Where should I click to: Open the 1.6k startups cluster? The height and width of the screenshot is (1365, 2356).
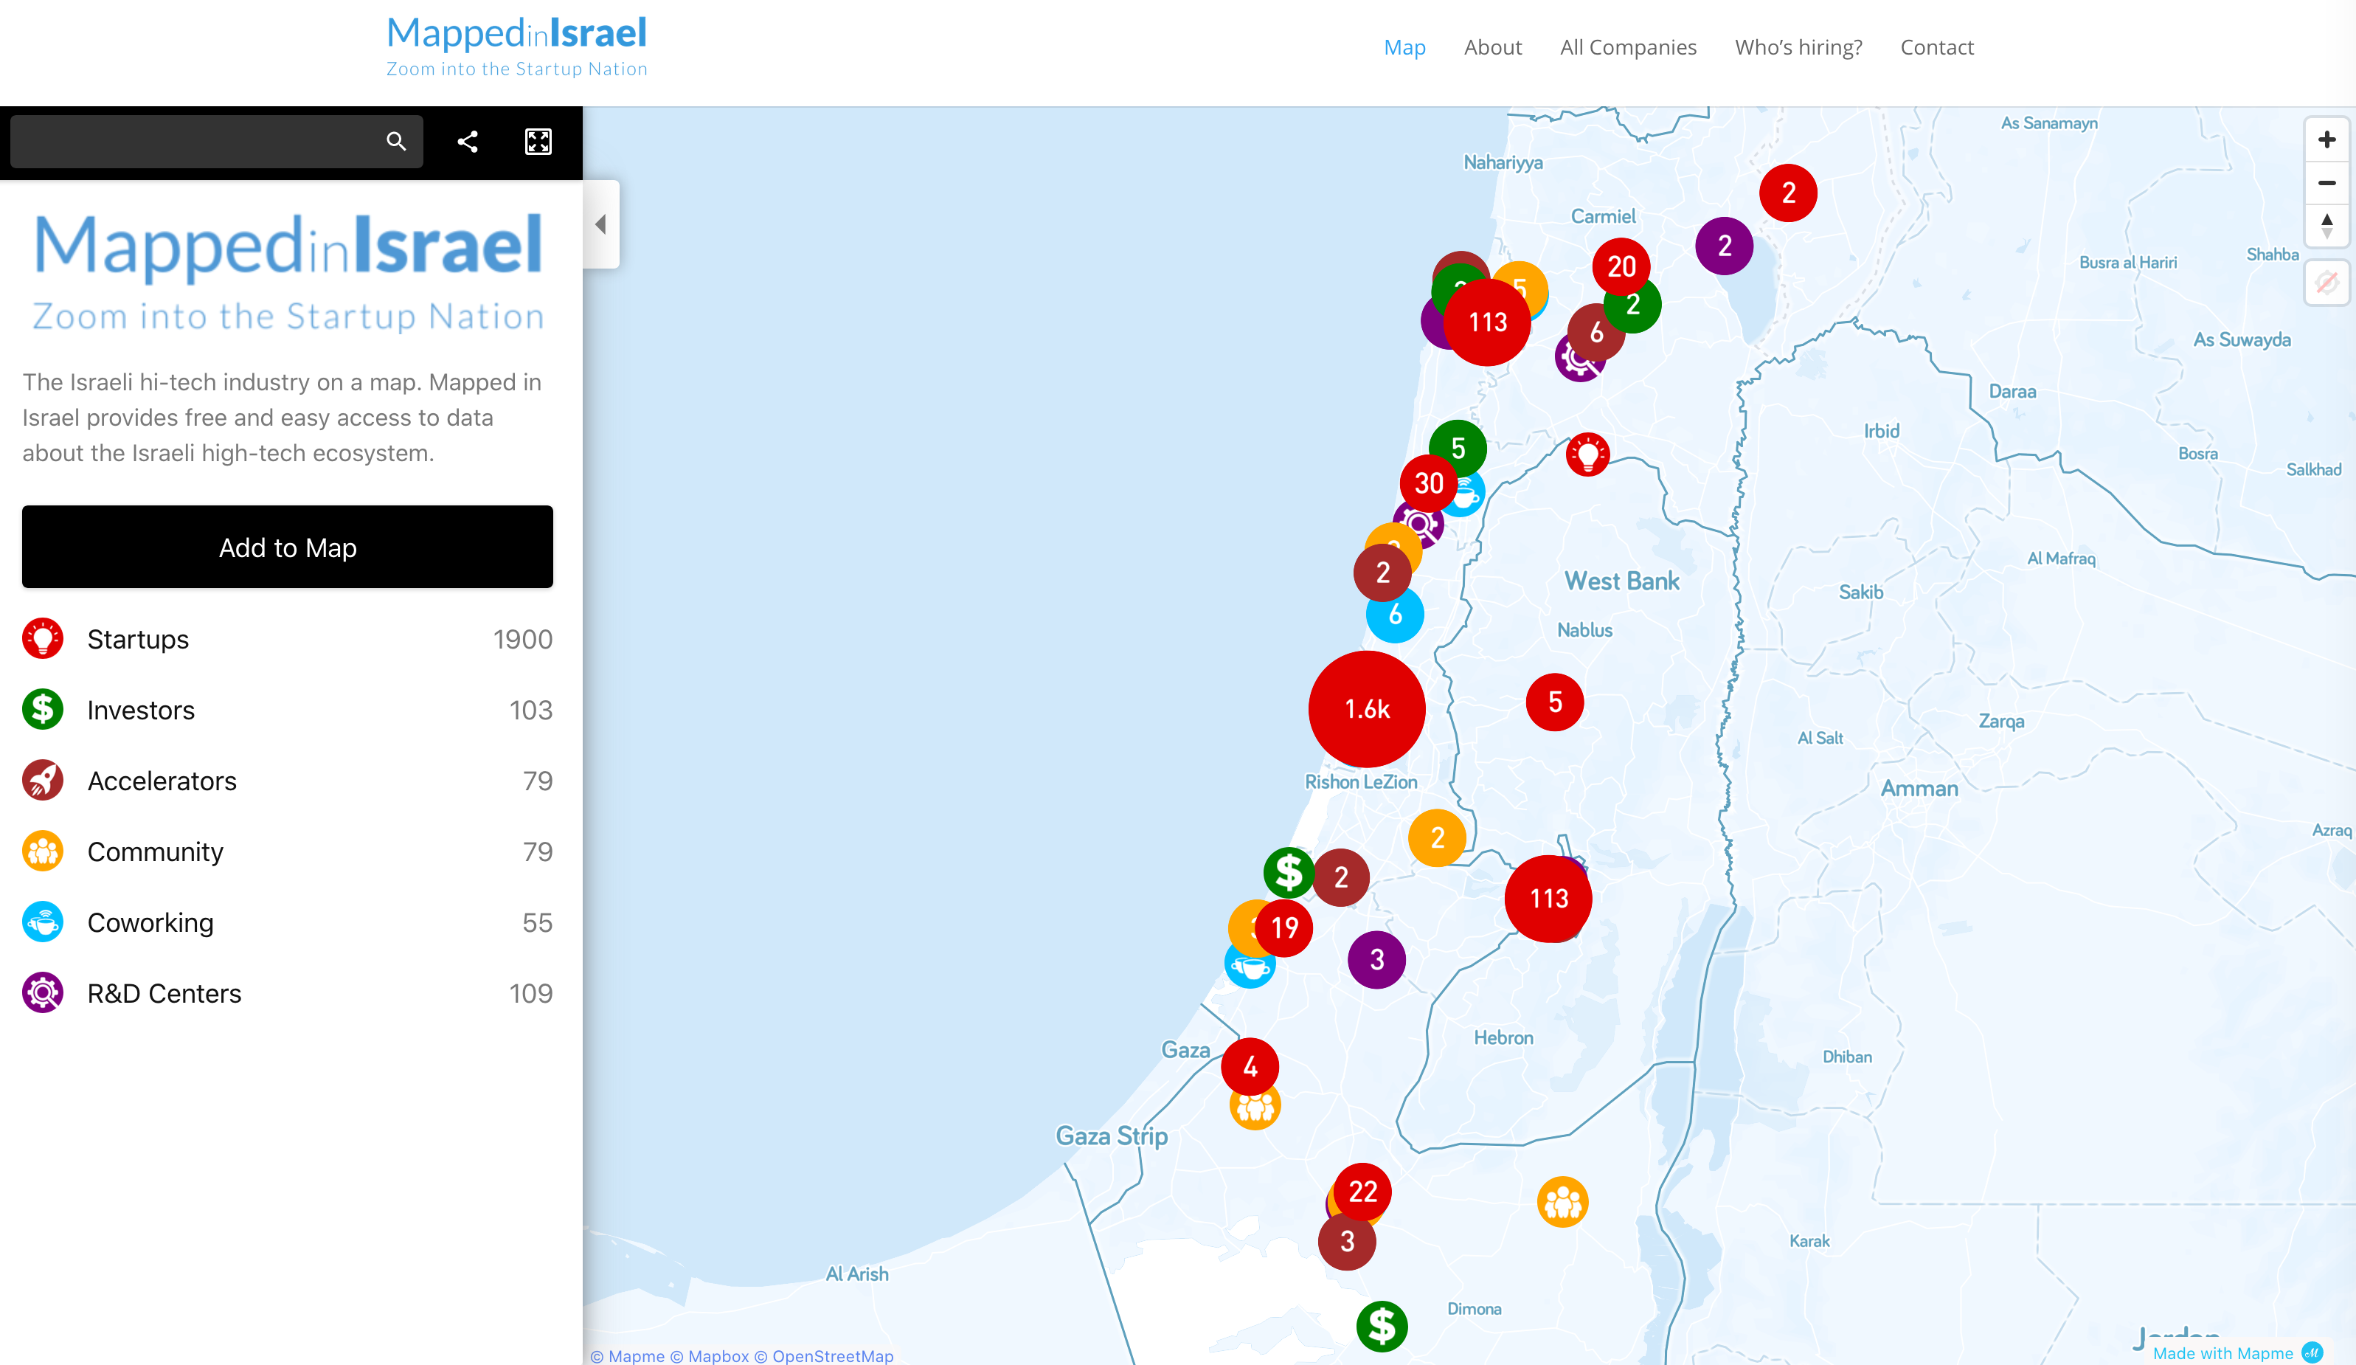pos(1367,708)
